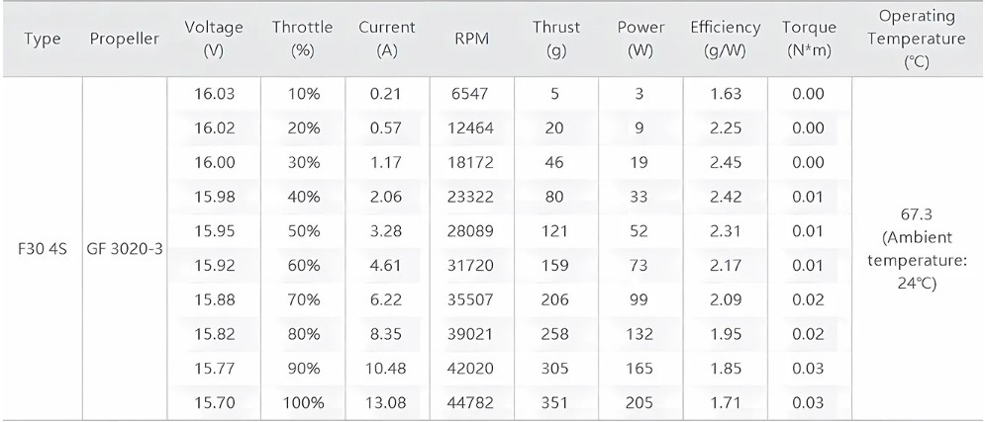
Task: Click the 13.08 current value
Action: click(387, 402)
